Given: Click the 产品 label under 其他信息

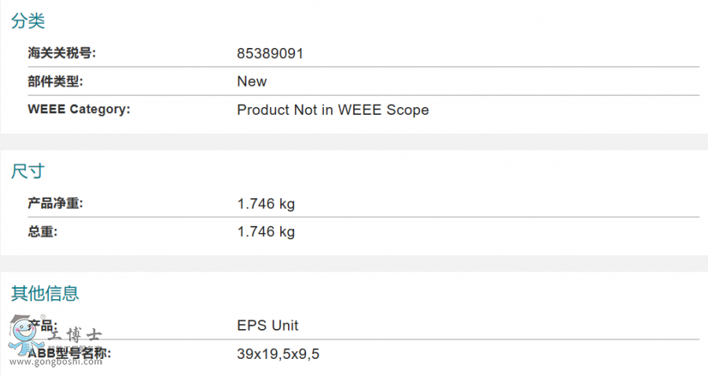Looking at the screenshot, I should click(x=44, y=325).
